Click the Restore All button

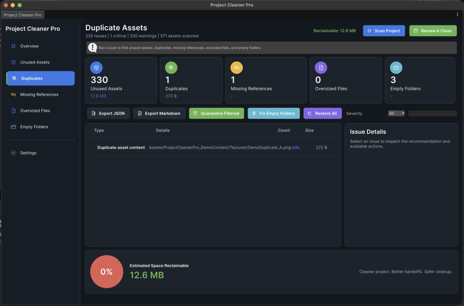(322, 113)
